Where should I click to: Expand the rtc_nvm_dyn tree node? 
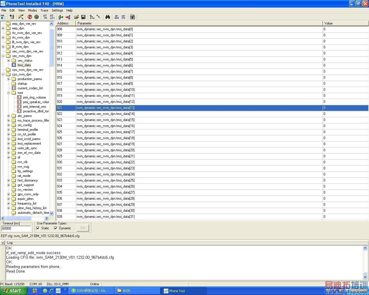click(x=3, y=37)
